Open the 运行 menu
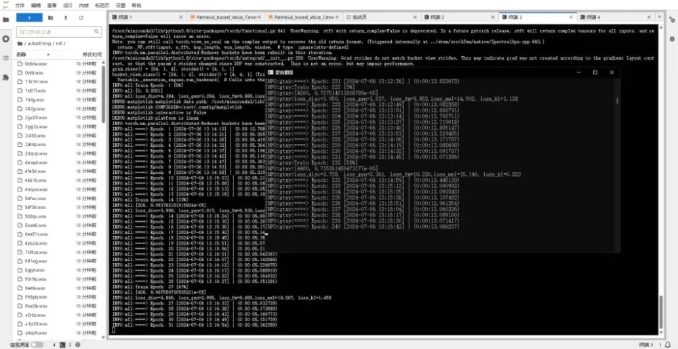Screen dimensions: 678x349 click(x=67, y=5)
